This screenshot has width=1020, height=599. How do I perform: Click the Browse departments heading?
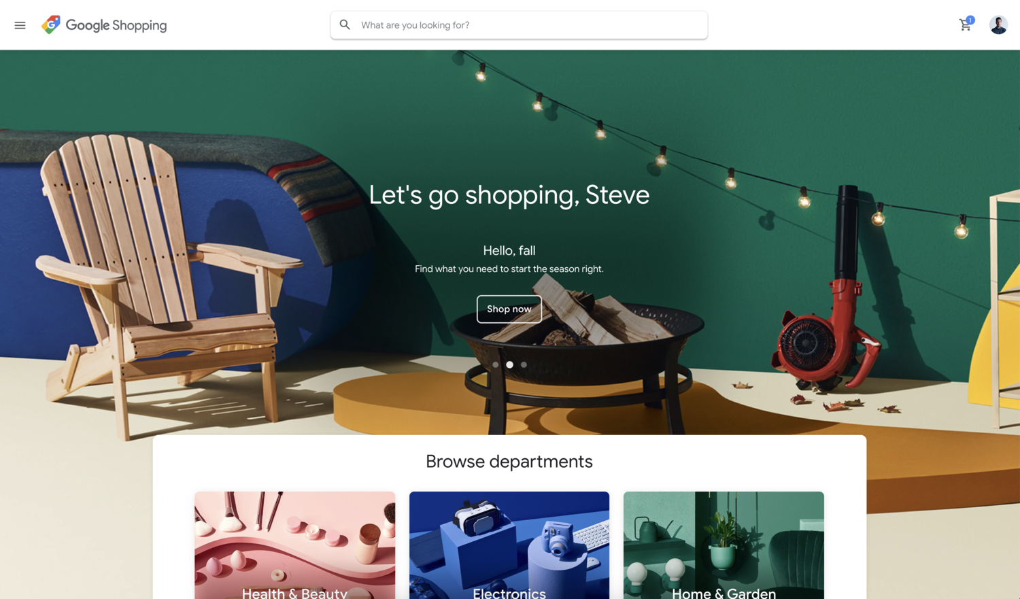[x=509, y=462]
